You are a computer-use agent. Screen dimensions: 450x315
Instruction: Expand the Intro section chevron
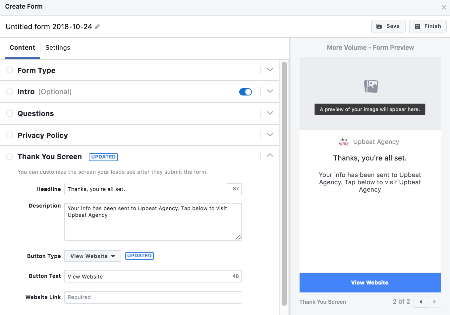[270, 91]
